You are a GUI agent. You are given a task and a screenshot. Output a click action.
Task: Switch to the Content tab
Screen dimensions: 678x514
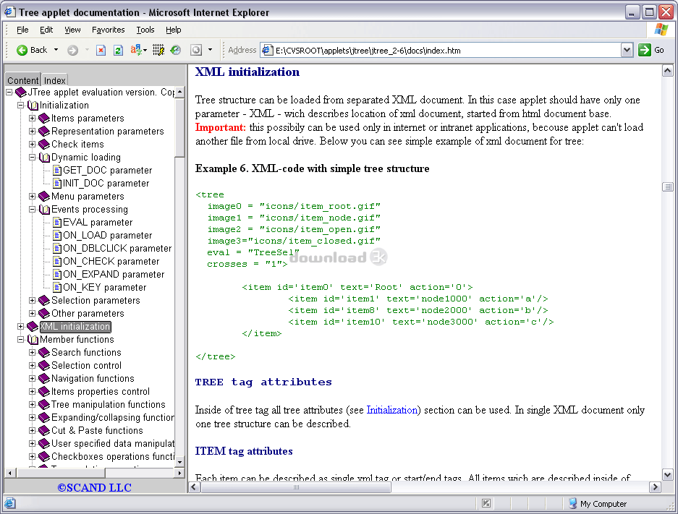click(x=23, y=80)
